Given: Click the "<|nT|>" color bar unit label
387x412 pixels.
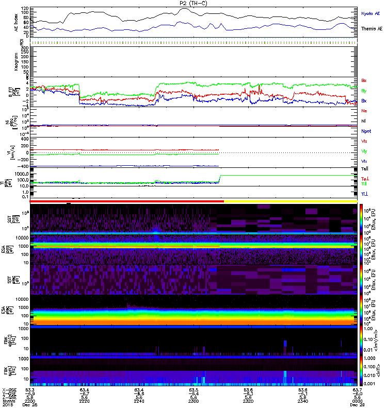Looking at the screenshot, I should pos(379,370).
